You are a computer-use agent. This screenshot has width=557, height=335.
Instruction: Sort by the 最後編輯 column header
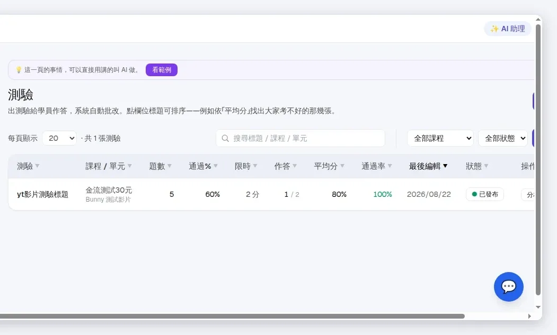428,166
